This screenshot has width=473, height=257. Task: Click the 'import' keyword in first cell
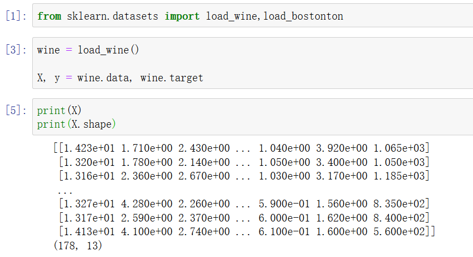182,16
